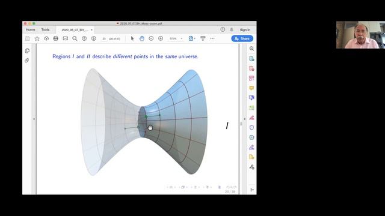Open the Protect shield tool
This screenshot has height=216, width=385.
coord(251,128)
